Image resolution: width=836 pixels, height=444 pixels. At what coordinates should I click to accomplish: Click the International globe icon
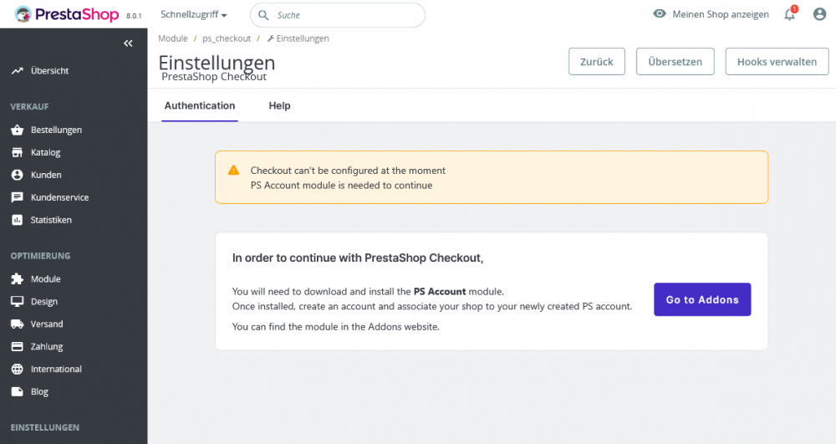17,370
